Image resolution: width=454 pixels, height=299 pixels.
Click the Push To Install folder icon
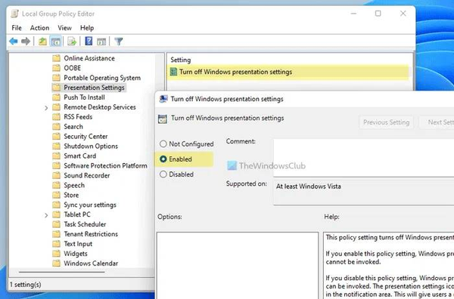57,97
